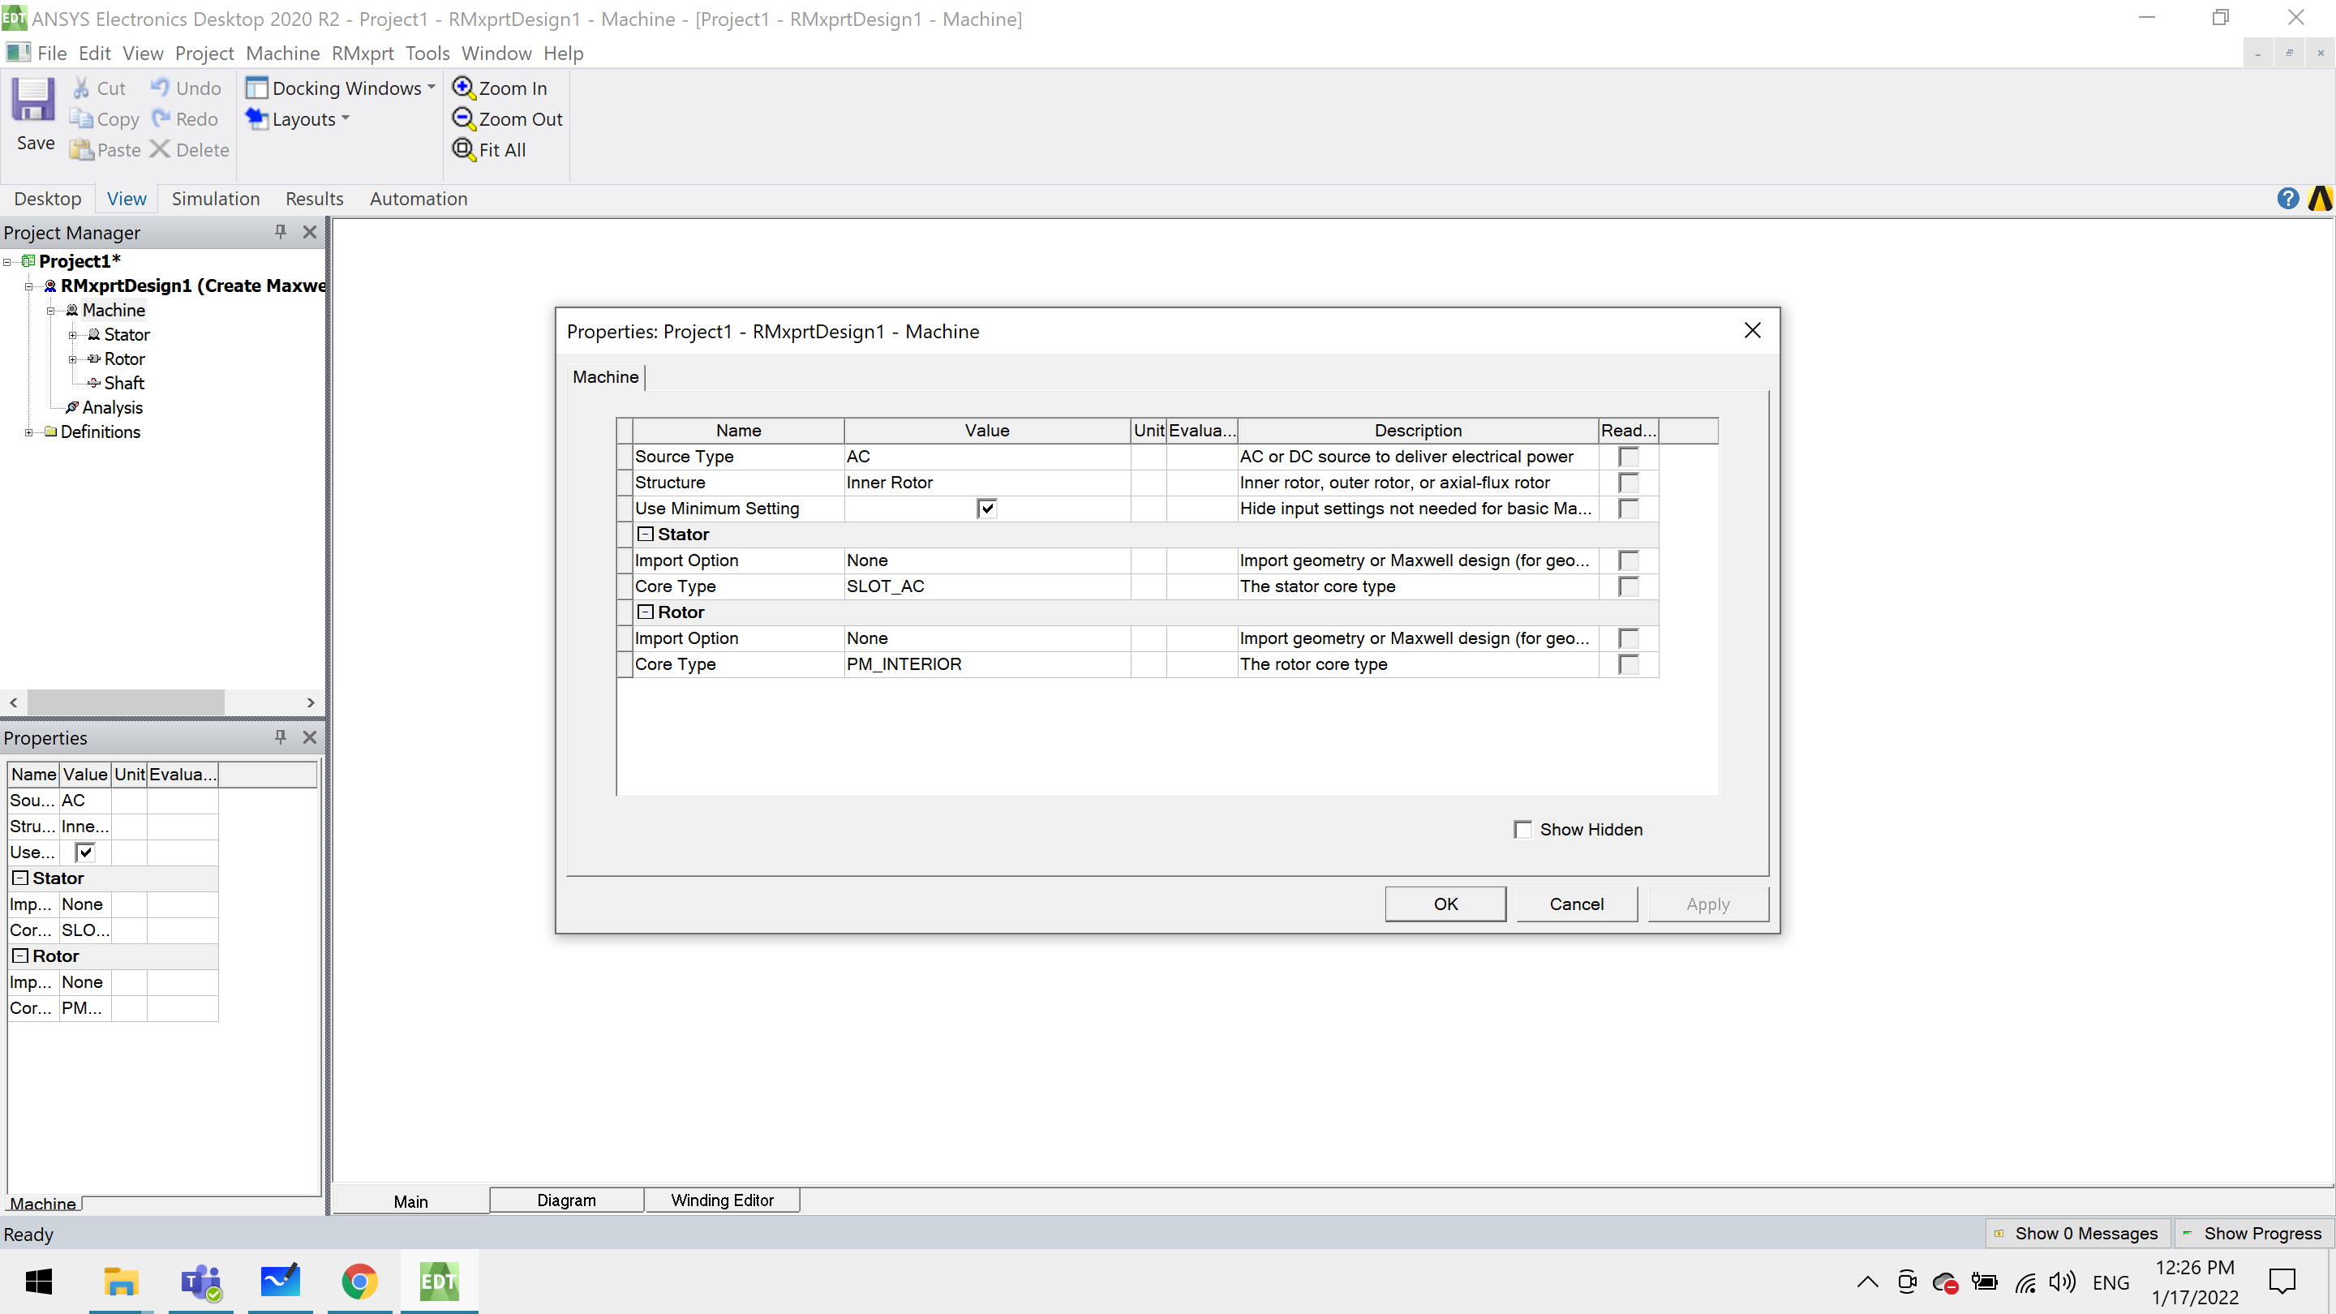
Task: Click the Apply button in the dialog
Action: (1707, 904)
